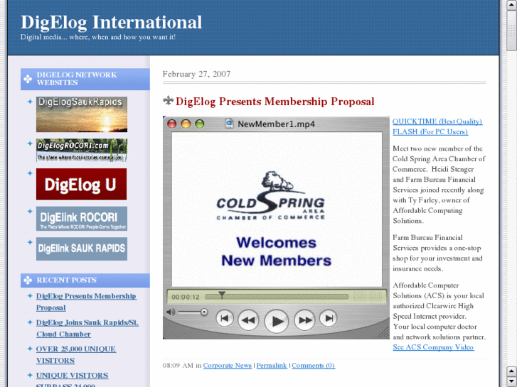Image resolution: width=517 pixels, height=387 pixels.
Task: Open the Comments (0) link
Action: (x=313, y=366)
